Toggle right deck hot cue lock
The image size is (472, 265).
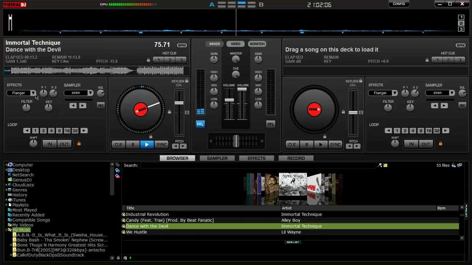(427, 60)
